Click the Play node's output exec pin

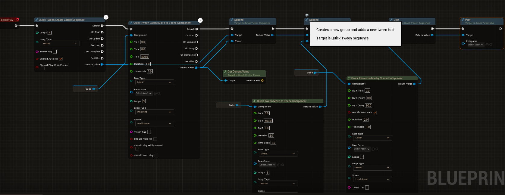500,29
